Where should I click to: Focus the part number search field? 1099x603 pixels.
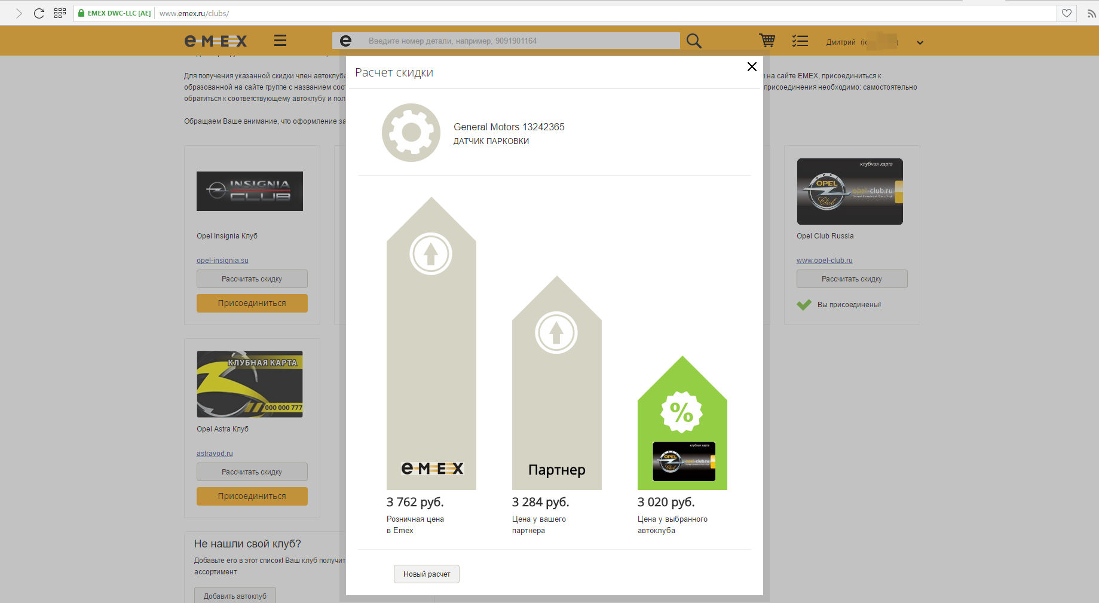pos(506,41)
